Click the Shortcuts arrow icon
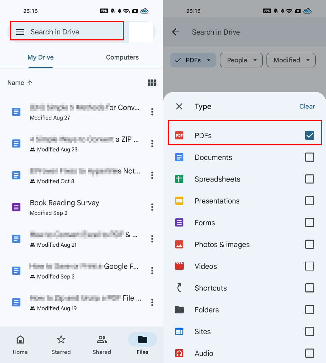The width and height of the screenshot is (326, 363). point(179,288)
